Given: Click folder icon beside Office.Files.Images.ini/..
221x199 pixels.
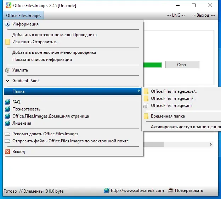Looking at the screenshot, I should [x=146, y=98].
